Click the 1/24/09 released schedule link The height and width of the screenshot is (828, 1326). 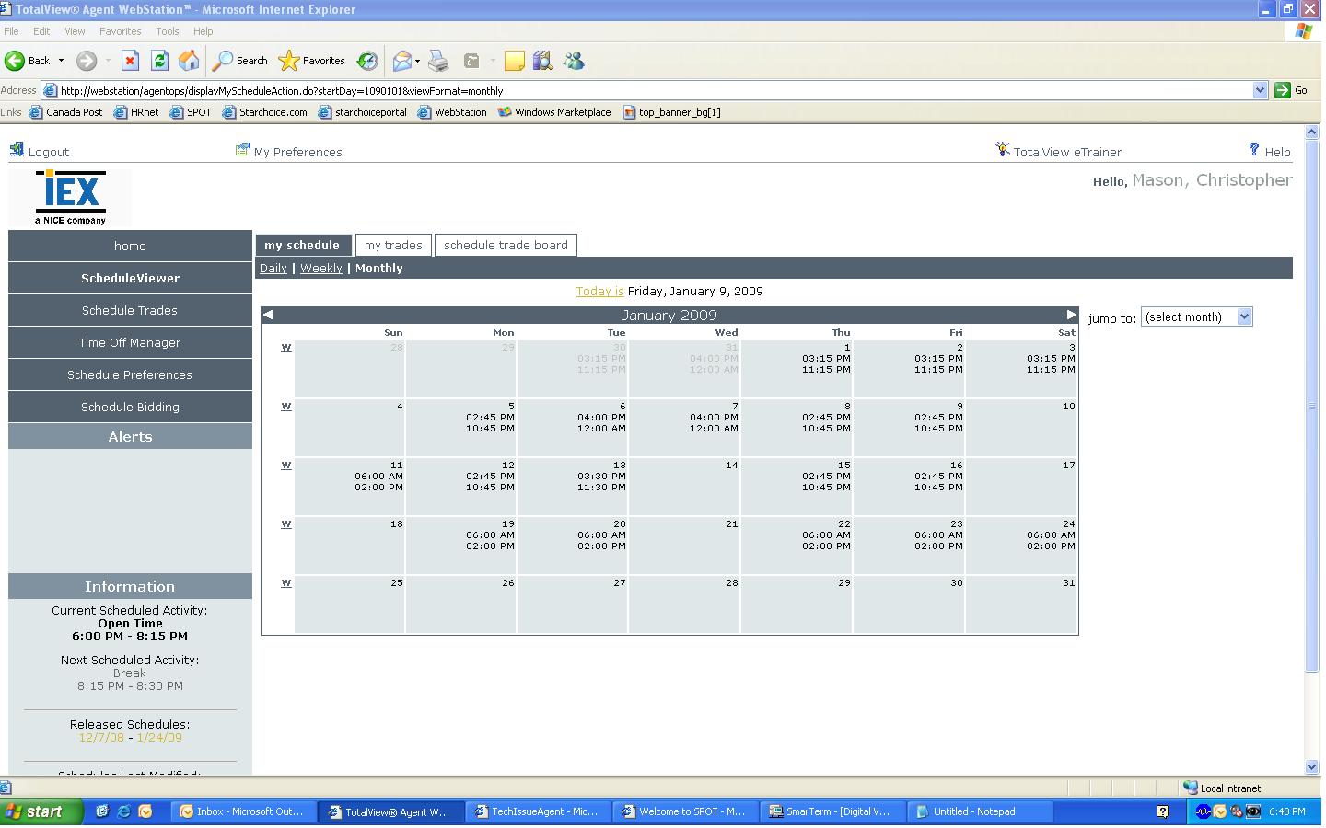tap(159, 738)
